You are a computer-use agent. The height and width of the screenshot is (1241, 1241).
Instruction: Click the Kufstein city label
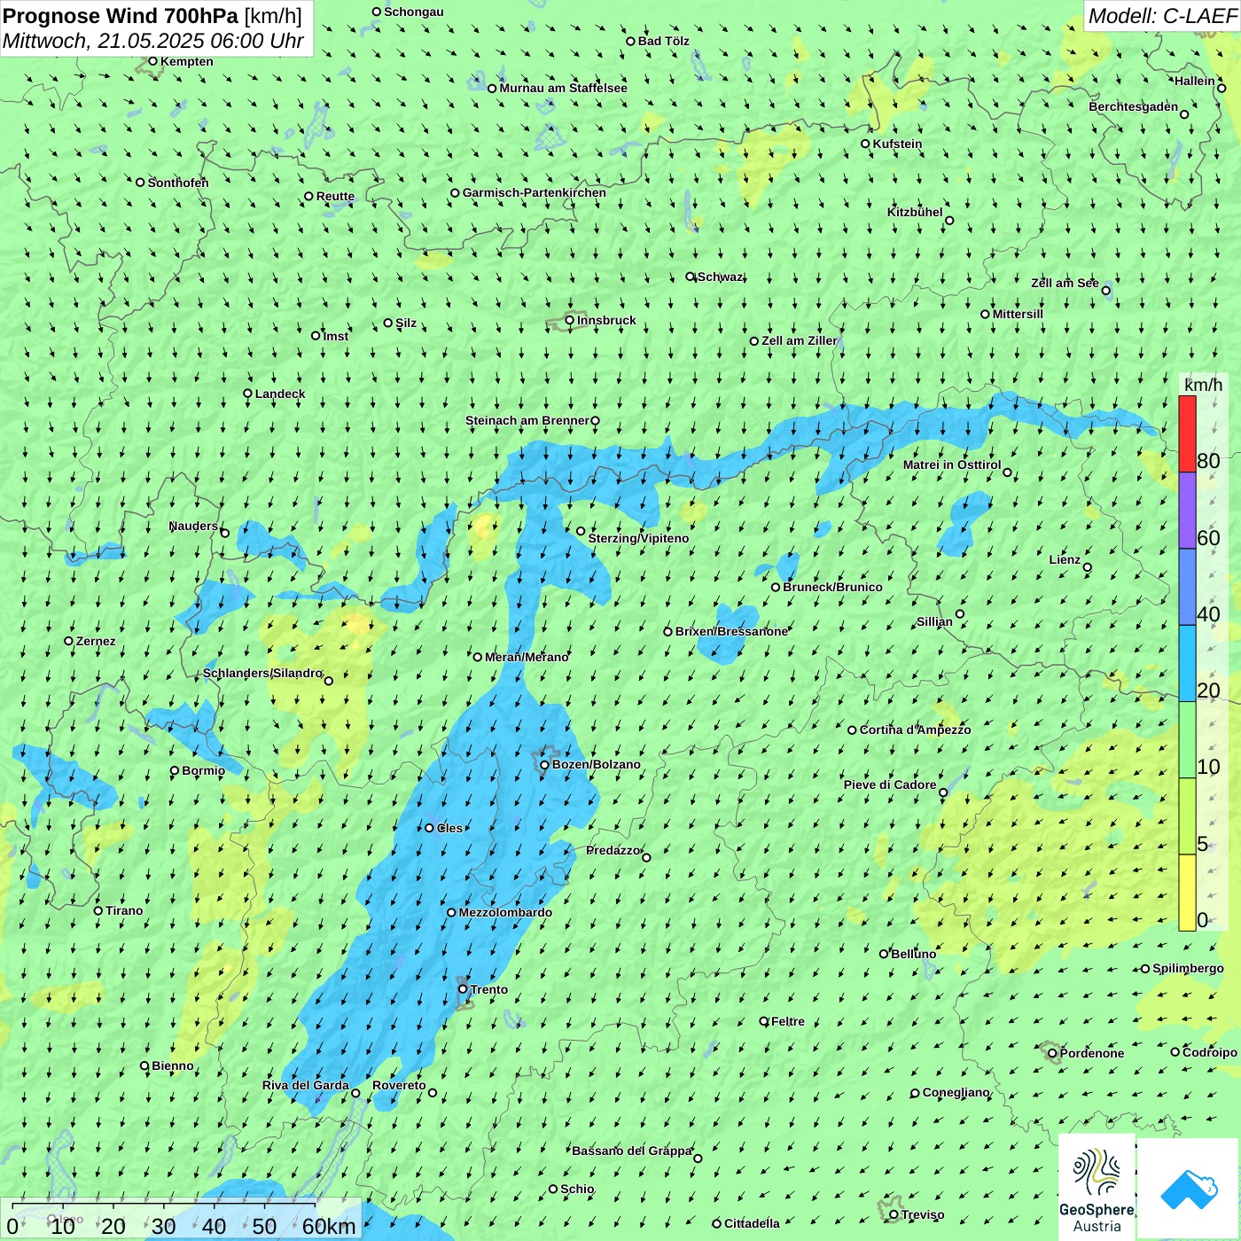[897, 144]
